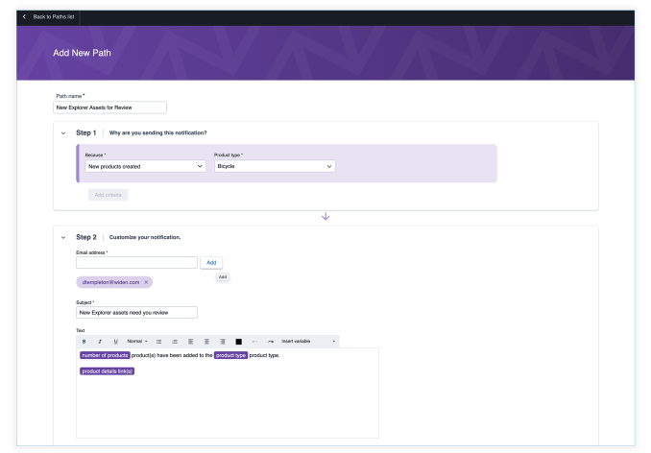Open the Product type dropdown
The image size is (651, 453).
275,166
